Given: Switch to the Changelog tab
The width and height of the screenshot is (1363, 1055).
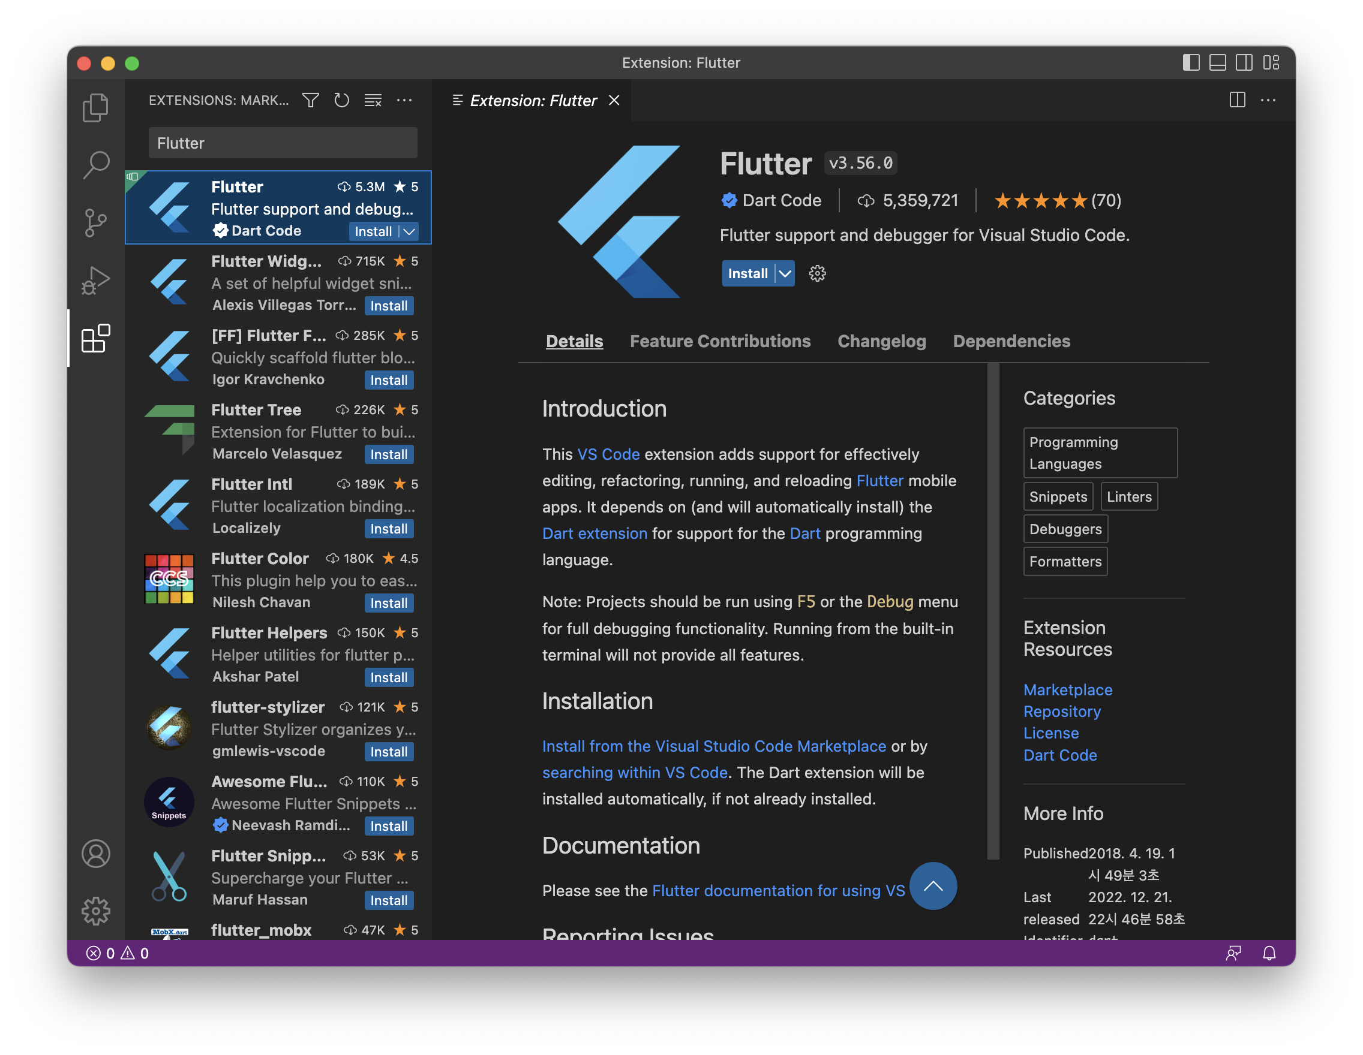Looking at the screenshot, I should [x=881, y=341].
